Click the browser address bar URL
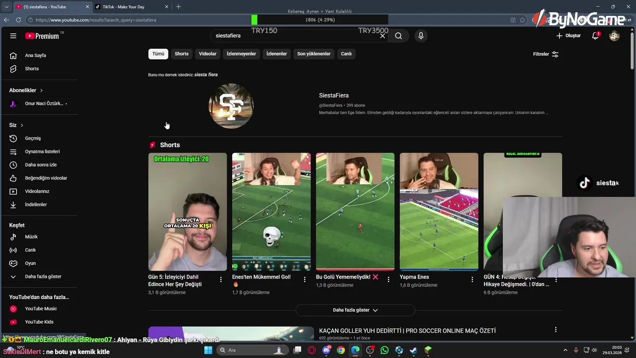Image resolution: width=636 pixels, height=358 pixels. click(95, 20)
